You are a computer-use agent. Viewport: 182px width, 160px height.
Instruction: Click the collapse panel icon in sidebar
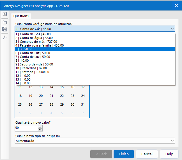pyautogui.click(x=5, y=14)
